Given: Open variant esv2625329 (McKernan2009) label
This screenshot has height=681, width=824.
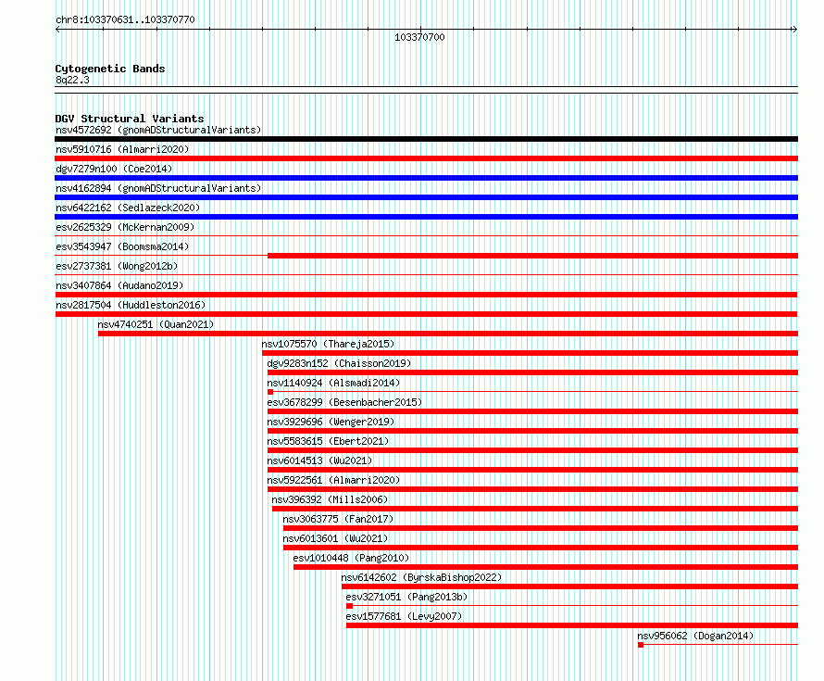Looking at the screenshot, I should pos(125,227).
